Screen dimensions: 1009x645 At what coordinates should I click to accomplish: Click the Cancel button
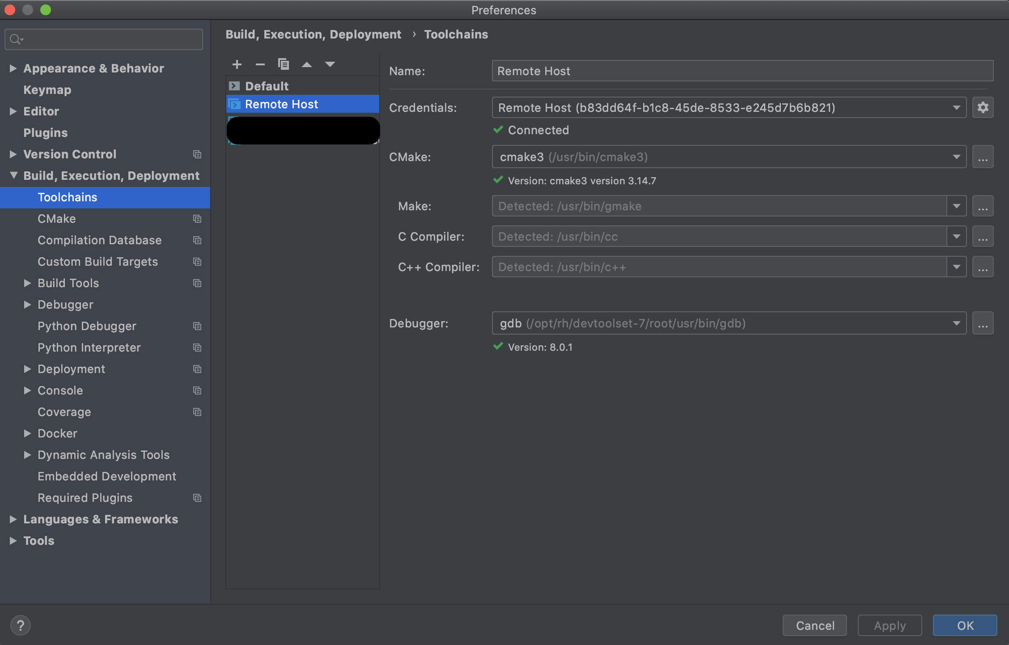point(814,625)
